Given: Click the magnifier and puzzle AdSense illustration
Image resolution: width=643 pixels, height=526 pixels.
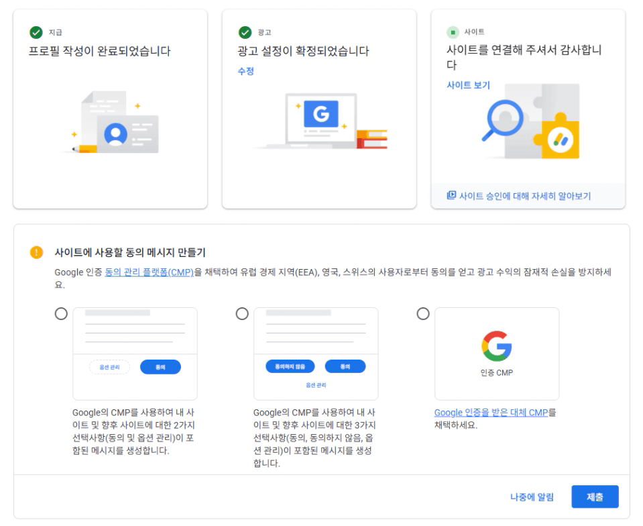Looking at the screenshot, I should [530, 122].
